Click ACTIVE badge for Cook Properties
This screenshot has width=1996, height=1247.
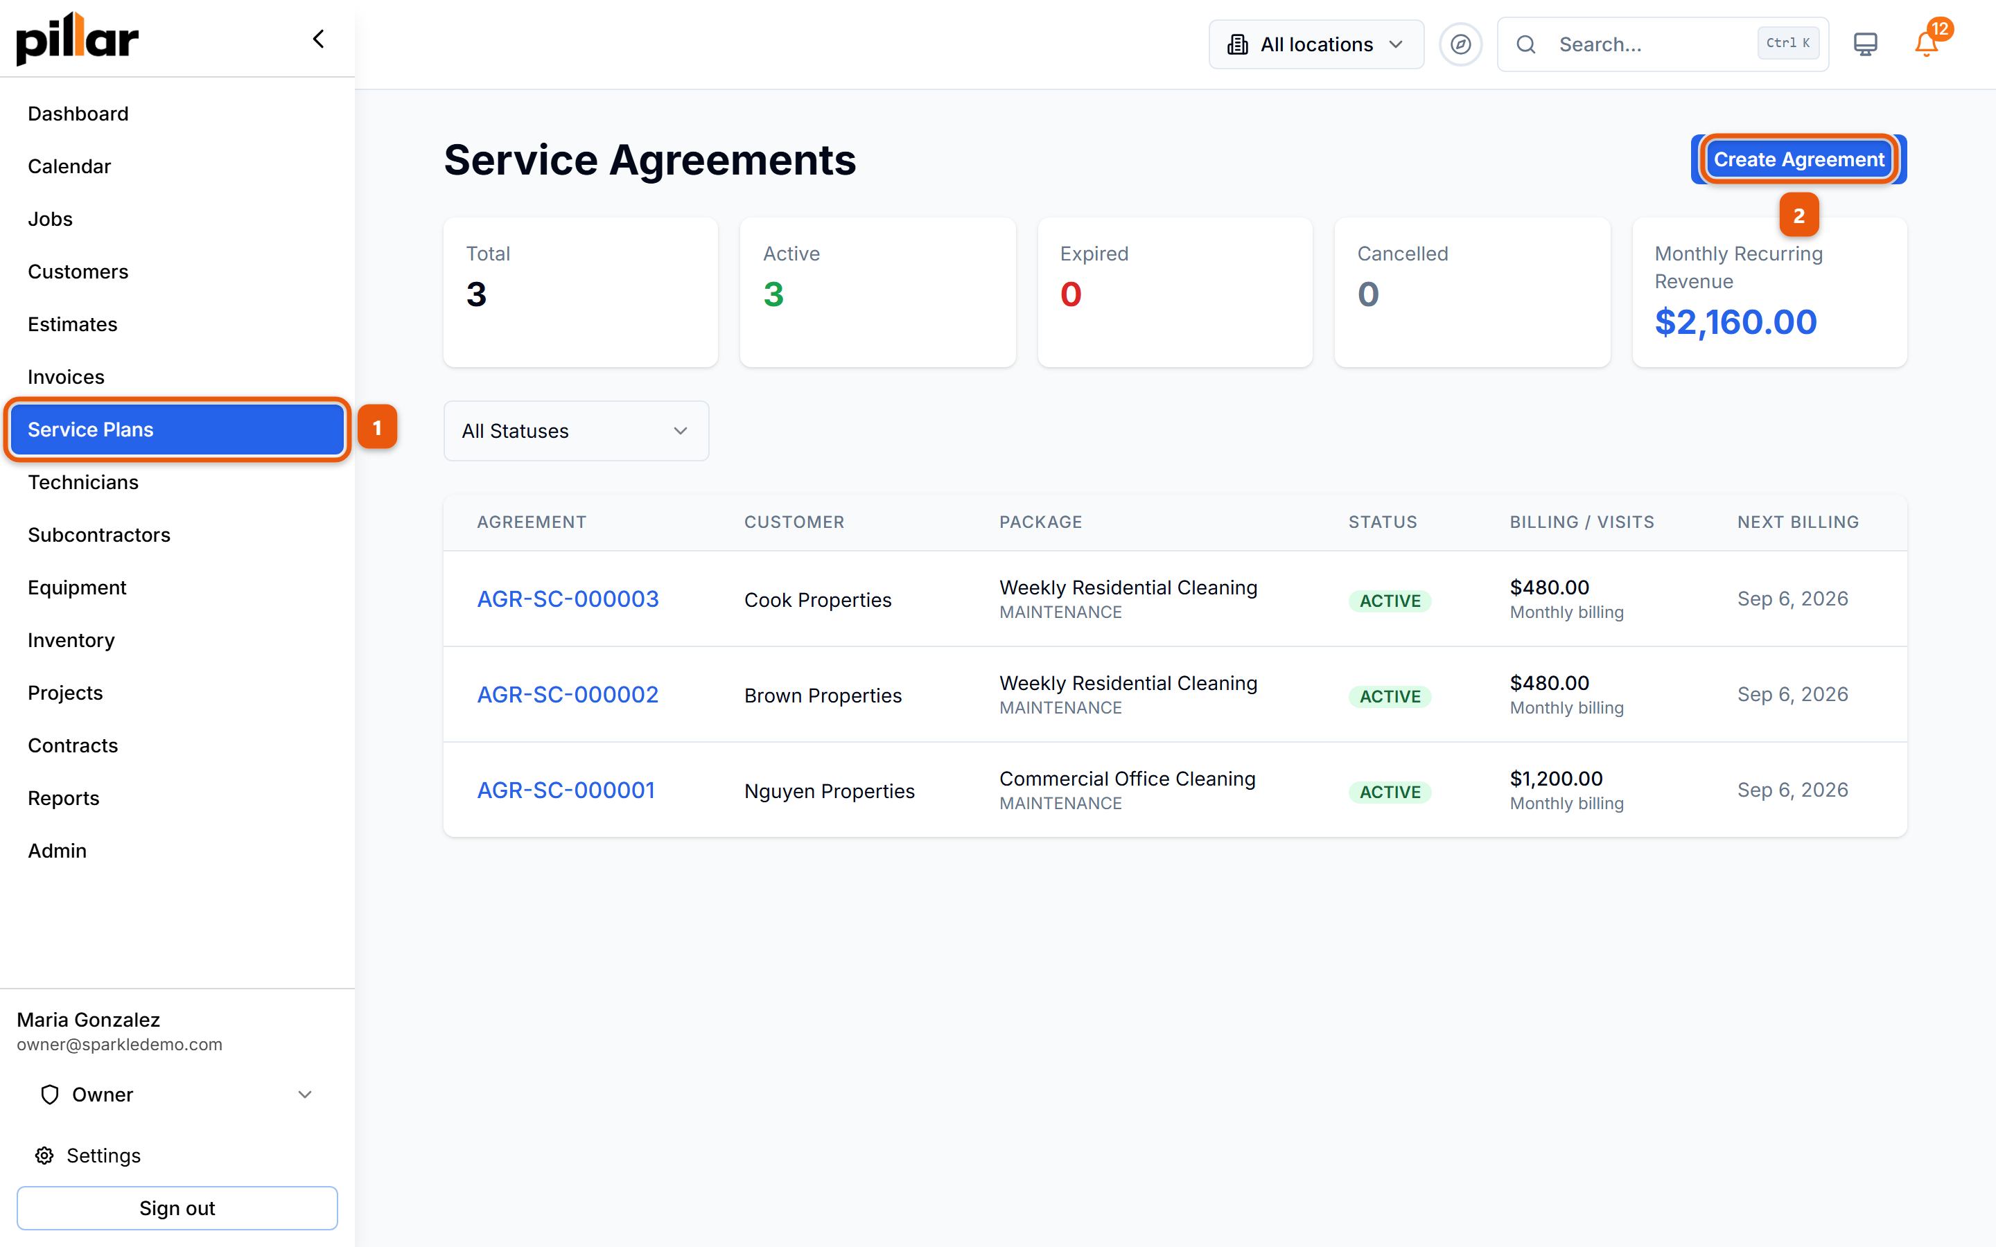point(1389,601)
